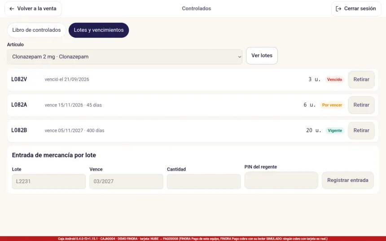
Task: Click lot code L082A
Action: (x=19, y=105)
